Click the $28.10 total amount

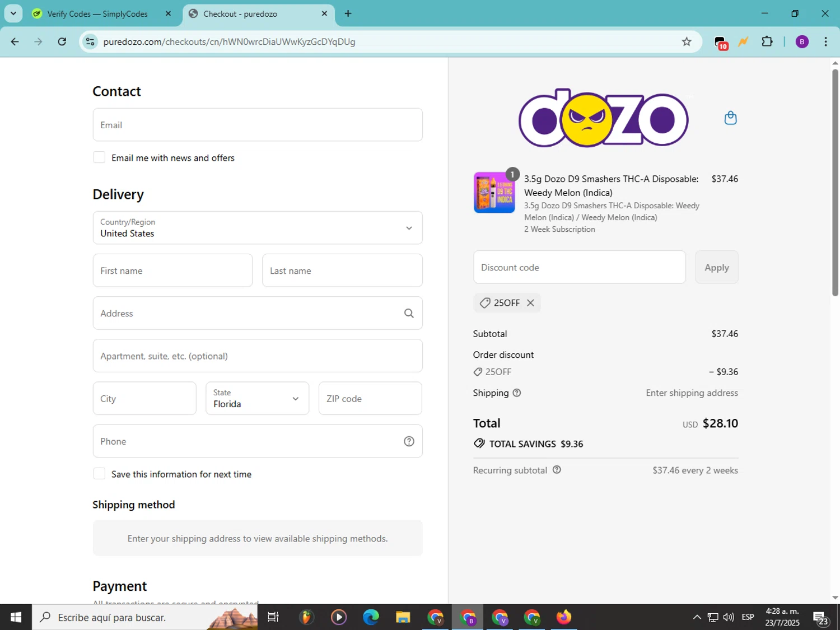point(720,423)
